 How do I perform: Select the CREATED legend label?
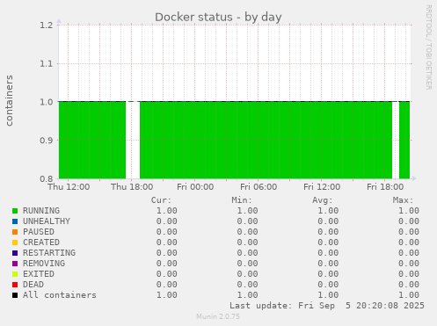coord(41,243)
